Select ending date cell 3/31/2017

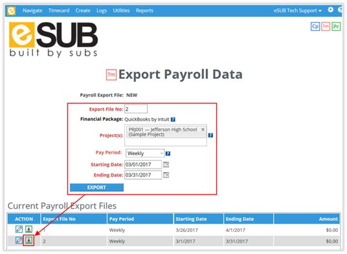click(x=237, y=241)
